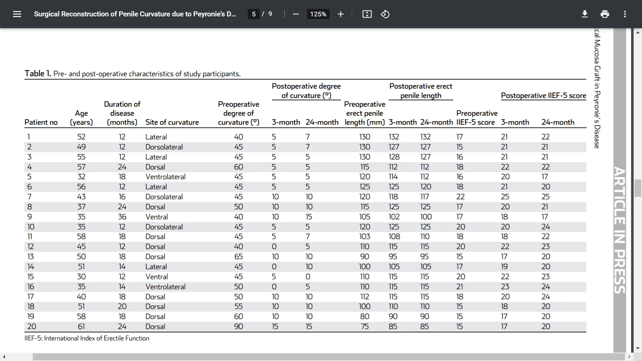642x361 pixels.
Task: Click preoperative length '103' for patient 11
Action: point(364,237)
